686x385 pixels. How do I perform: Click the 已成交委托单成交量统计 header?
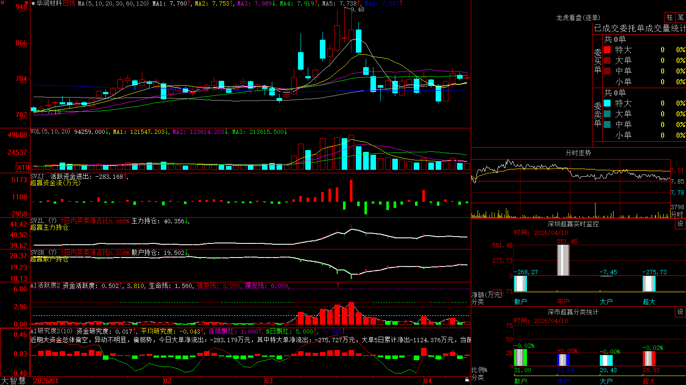[x=640, y=28]
